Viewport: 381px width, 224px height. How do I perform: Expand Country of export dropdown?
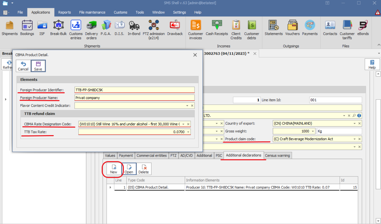[x=355, y=123]
